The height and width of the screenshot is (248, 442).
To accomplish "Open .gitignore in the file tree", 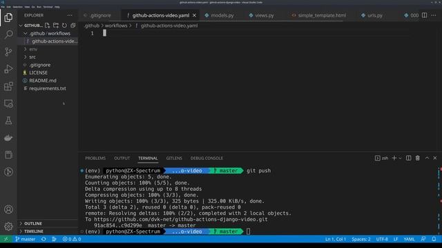I will 48,65.
